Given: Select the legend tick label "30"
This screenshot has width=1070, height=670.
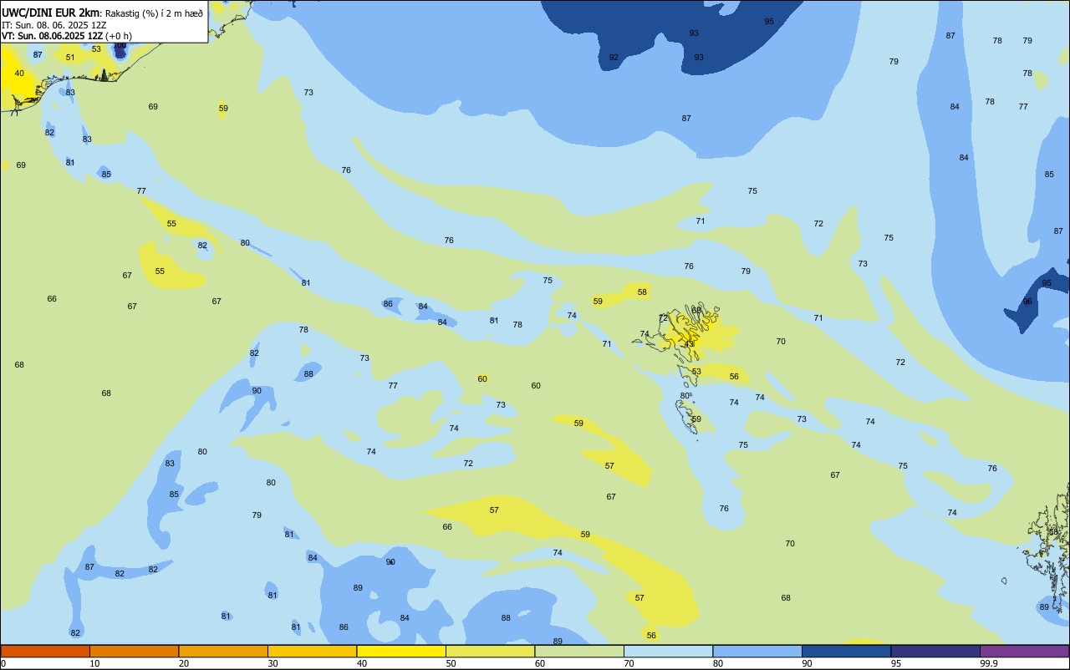Looking at the screenshot, I should click(x=273, y=663).
